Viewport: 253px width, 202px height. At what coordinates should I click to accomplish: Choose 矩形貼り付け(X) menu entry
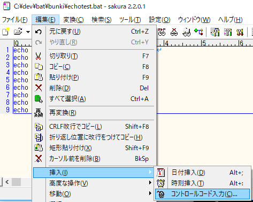click(x=94, y=148)
